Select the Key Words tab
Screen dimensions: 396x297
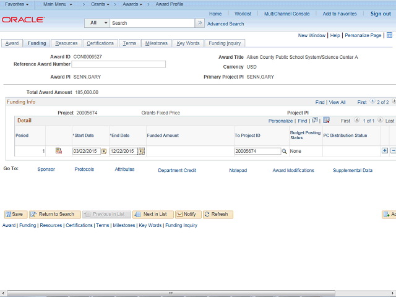[x=188, y=43]
